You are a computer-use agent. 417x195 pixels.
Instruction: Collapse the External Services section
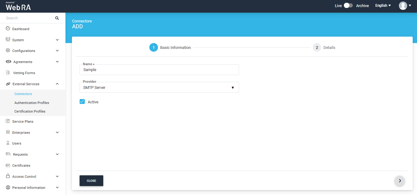pyautogui.click(x=57, y=84)
